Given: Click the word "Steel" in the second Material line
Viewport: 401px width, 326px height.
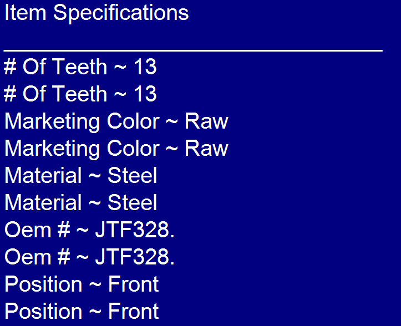Looking at the screenshot, I should [133, 203].
